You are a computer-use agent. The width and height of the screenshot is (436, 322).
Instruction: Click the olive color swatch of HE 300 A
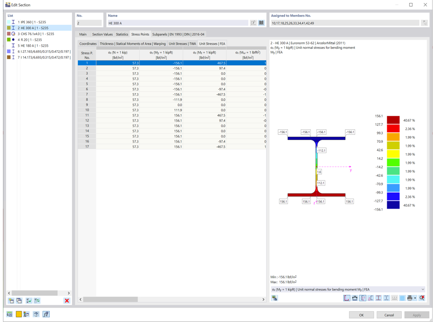[9, 28]
